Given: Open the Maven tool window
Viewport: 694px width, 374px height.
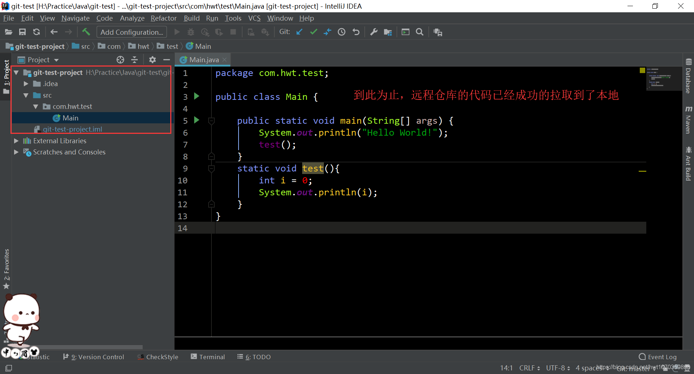Looking at the screenshot, I should [688, 120].
